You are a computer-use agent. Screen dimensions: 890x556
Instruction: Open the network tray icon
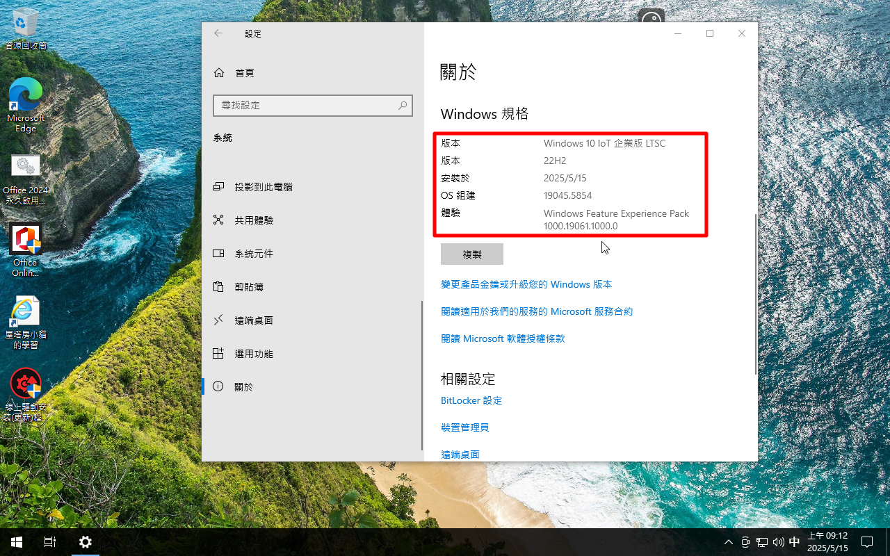762,542
